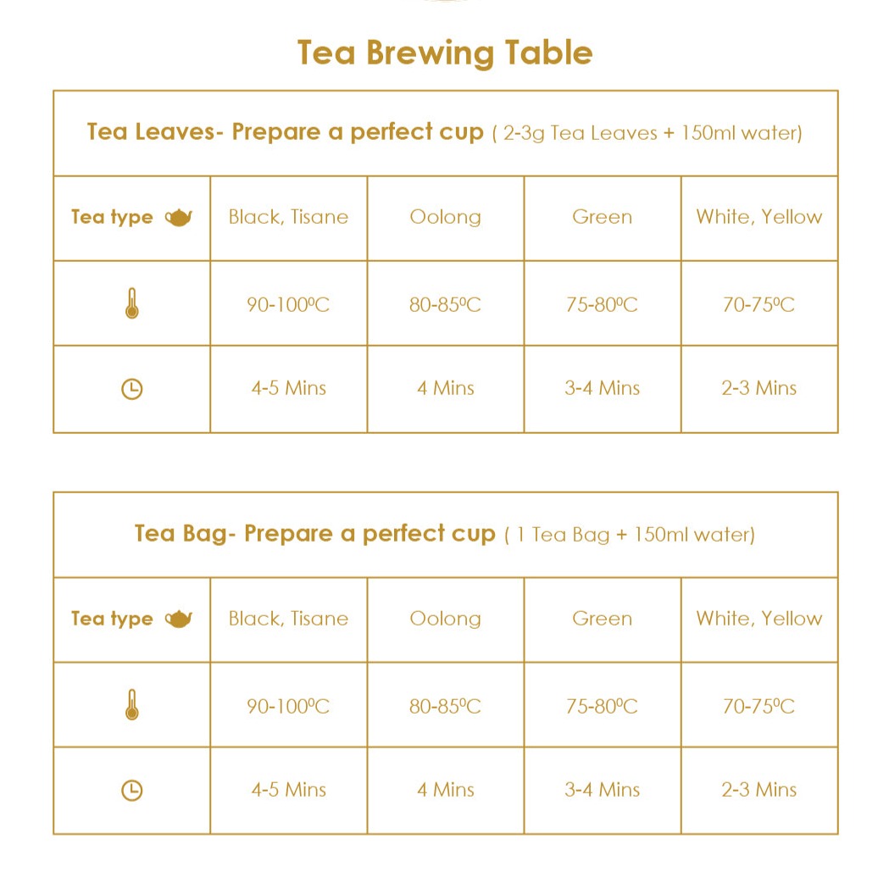This screenshot has height=889, width=889.
Task: Select Oolong cell in Tea Bag table
Action: (445, 619)
